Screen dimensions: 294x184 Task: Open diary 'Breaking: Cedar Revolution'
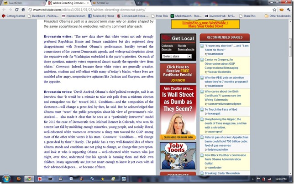click(222, 173)
